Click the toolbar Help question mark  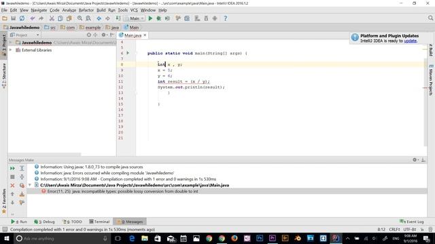(225, 18)
